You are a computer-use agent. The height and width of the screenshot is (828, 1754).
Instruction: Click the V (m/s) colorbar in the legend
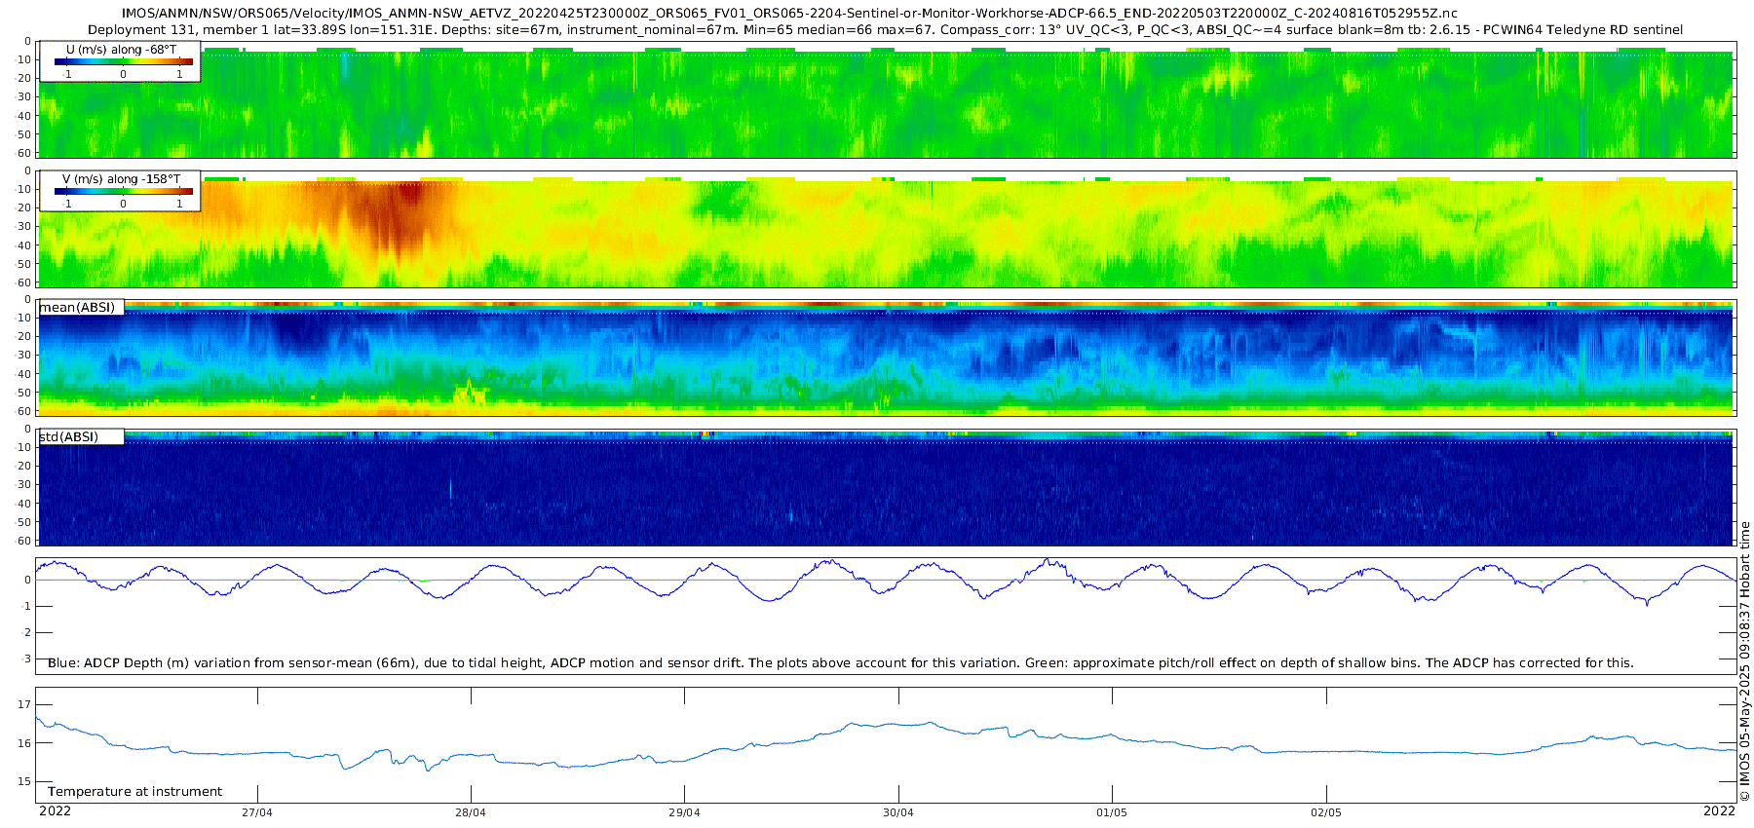pyautogui.click(x=123, y=191)
